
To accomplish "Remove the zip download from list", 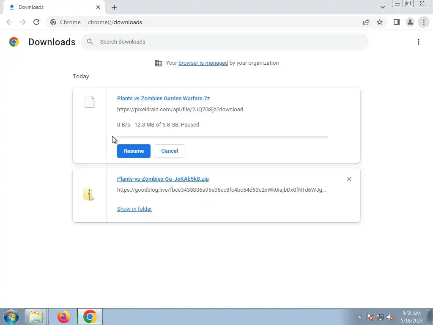I will pyautogui.click(x=349, y=179).
